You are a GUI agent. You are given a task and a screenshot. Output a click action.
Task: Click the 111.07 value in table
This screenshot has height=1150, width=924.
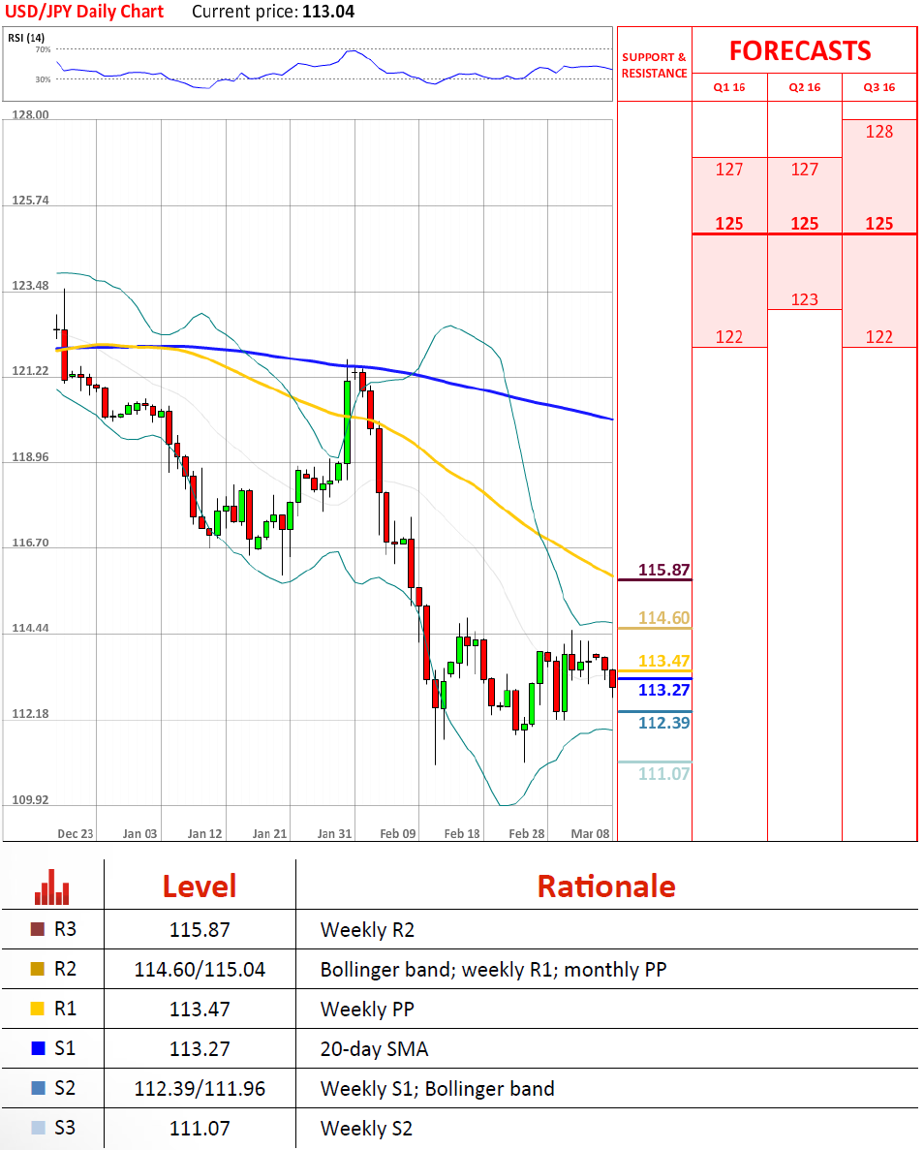click(200, 1128)
